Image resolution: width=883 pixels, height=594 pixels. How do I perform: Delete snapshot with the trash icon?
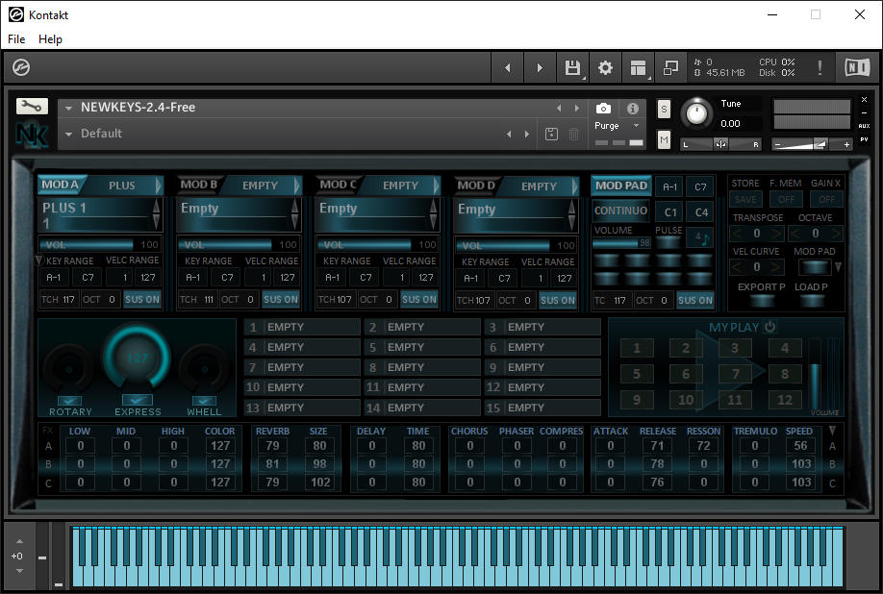coord(573,134)
